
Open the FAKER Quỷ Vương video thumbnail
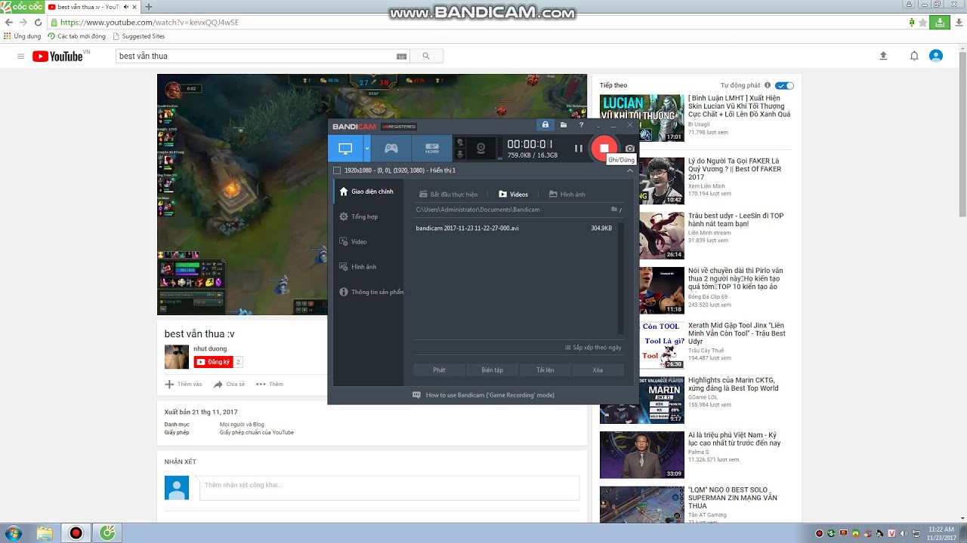pos(642,181)
